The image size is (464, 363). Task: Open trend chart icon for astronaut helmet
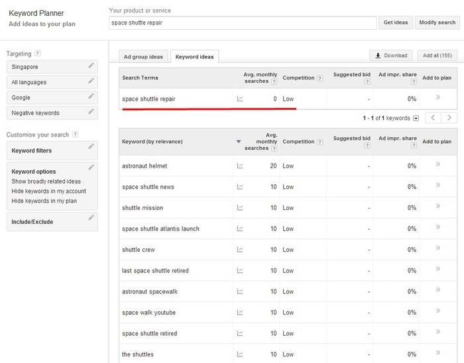(240, 166)
